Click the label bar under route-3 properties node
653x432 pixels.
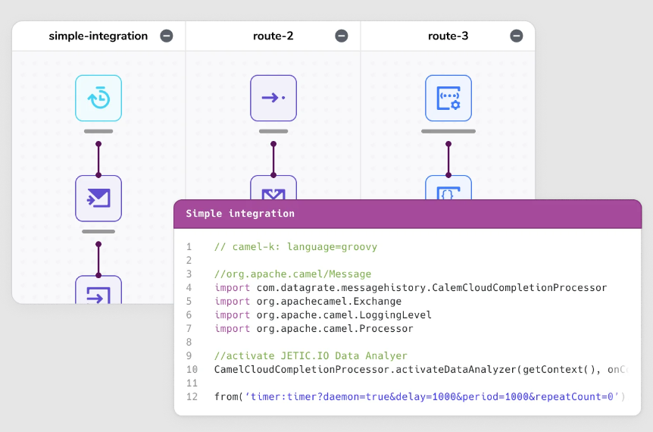(x=448, y=131)
